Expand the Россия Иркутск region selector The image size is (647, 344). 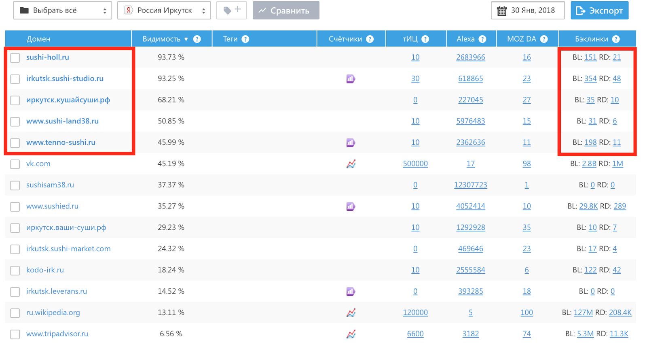164,11
